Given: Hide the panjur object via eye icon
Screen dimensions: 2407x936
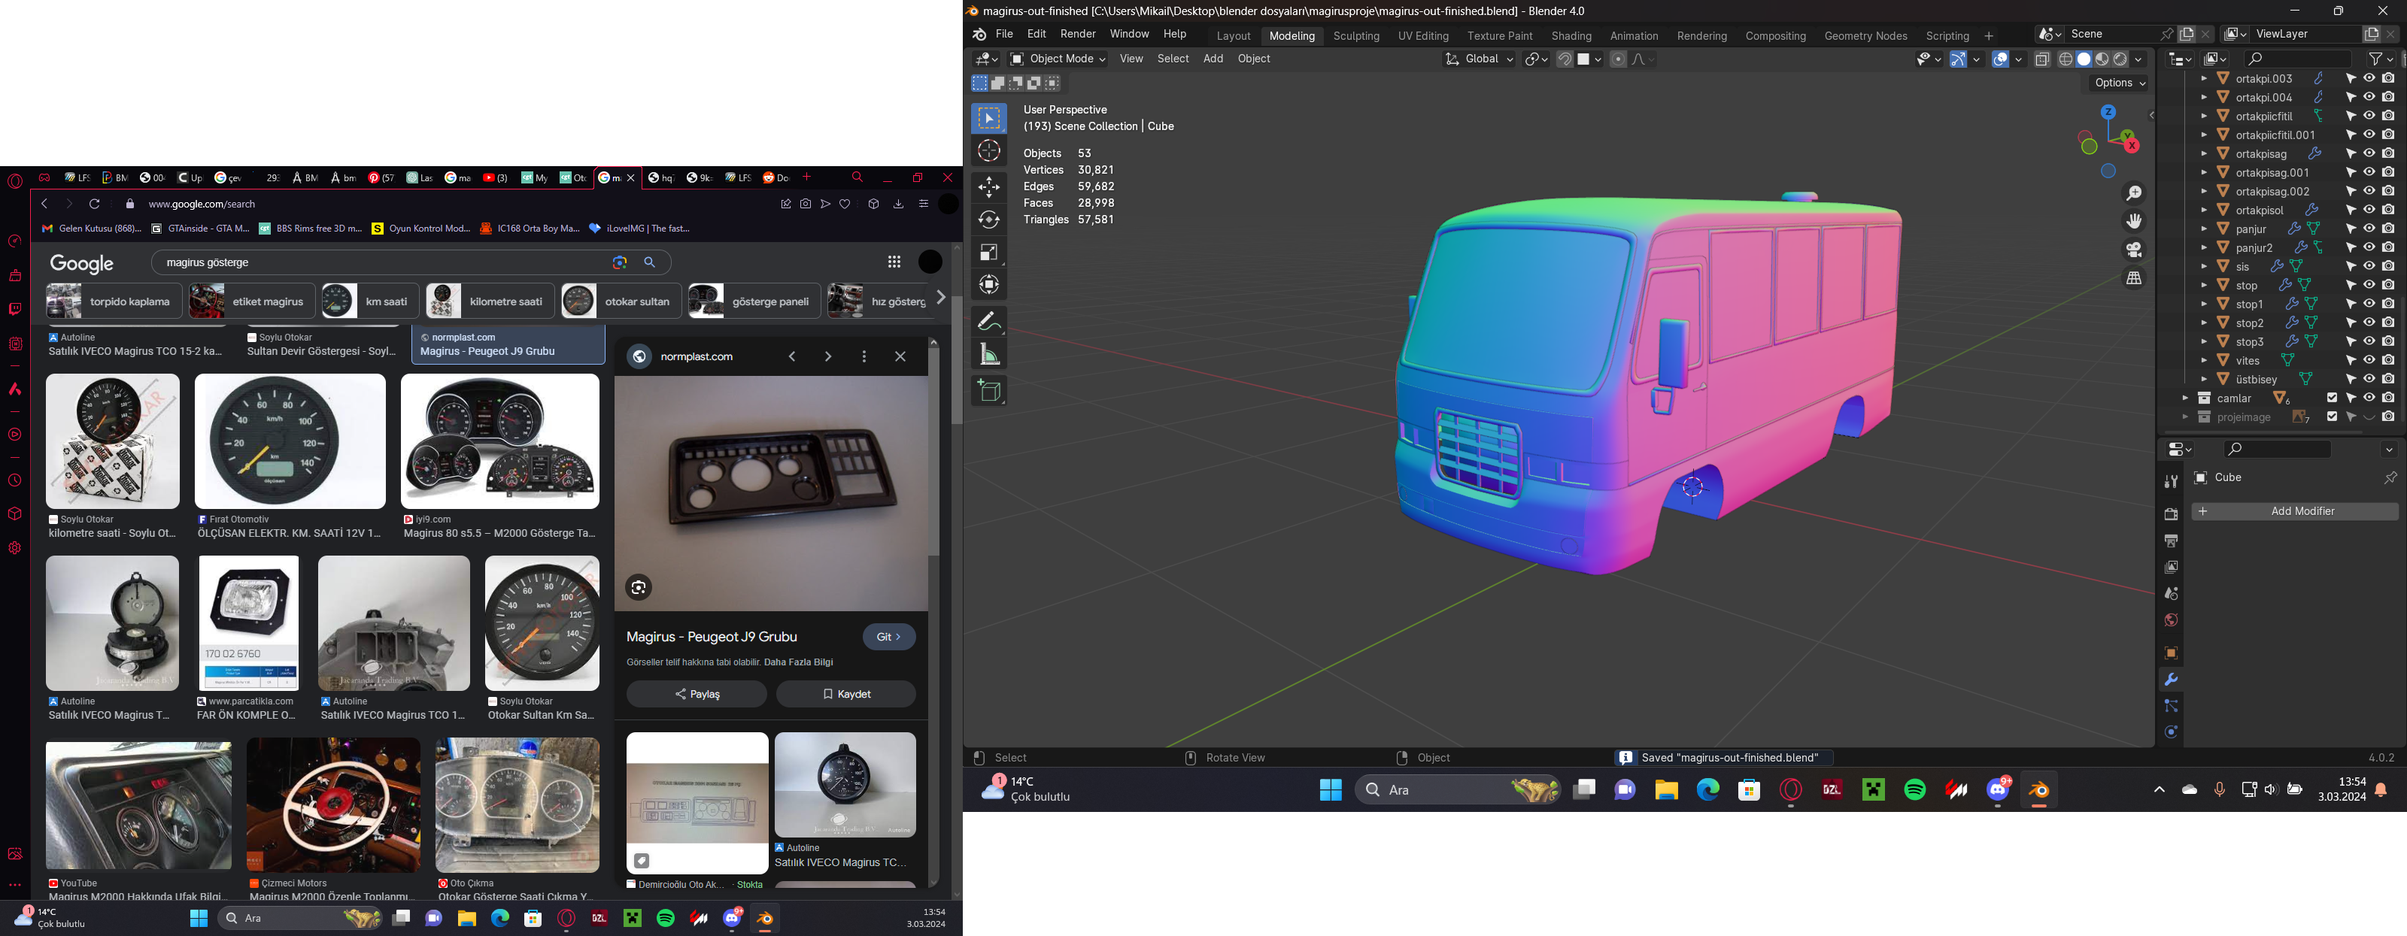Looking at the screenshot, I should (x=2369, y=229).
